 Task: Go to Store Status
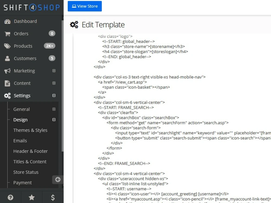26,172
